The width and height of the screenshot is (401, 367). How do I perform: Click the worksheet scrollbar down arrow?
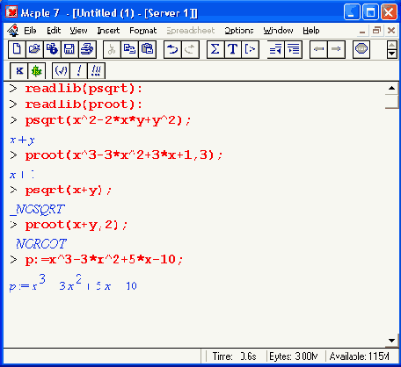click(x=392, y=341)
